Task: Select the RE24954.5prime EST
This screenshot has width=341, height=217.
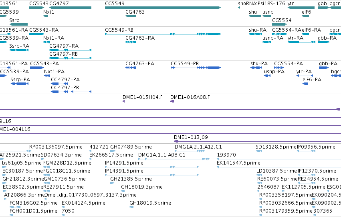Action: (306, 183)
